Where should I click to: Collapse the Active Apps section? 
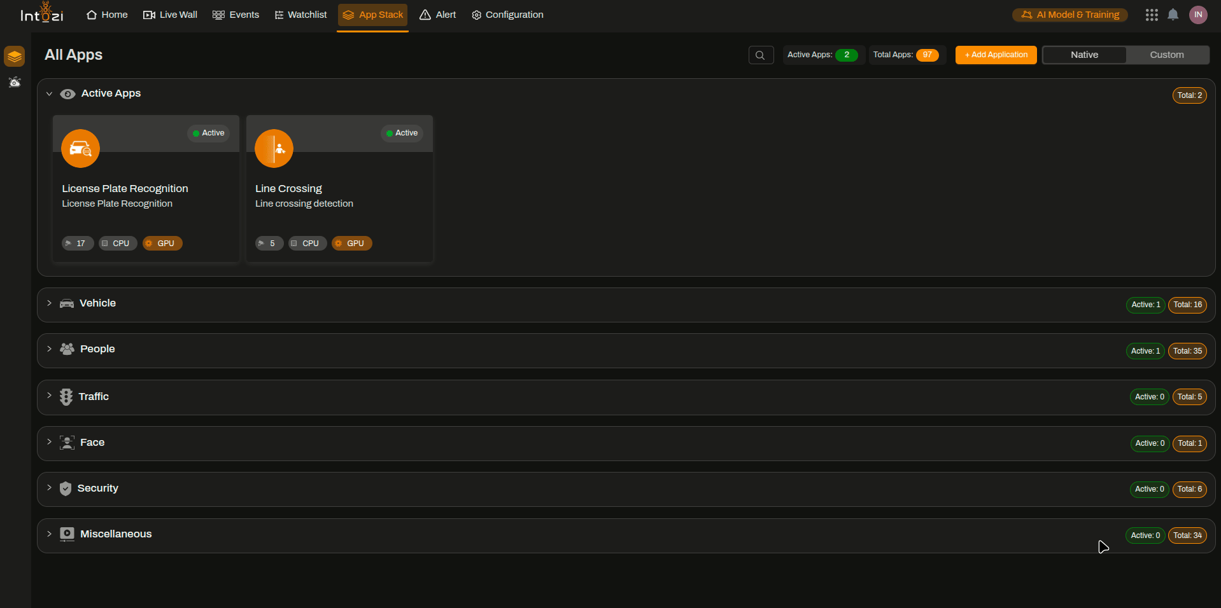49,93
